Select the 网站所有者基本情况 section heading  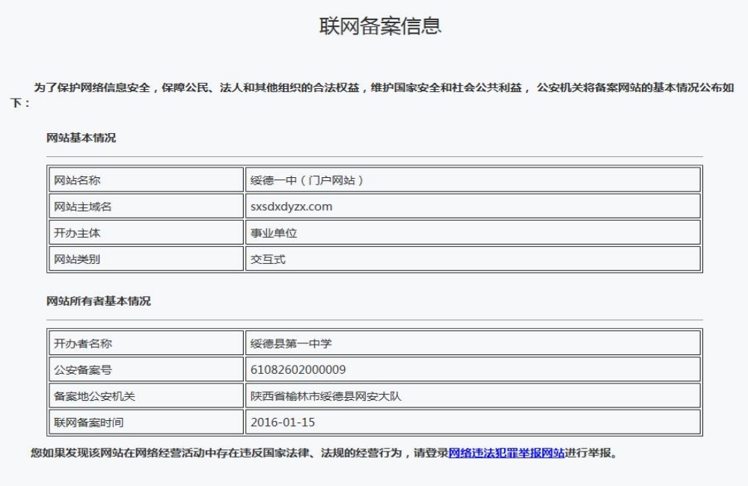click(98, 301)
